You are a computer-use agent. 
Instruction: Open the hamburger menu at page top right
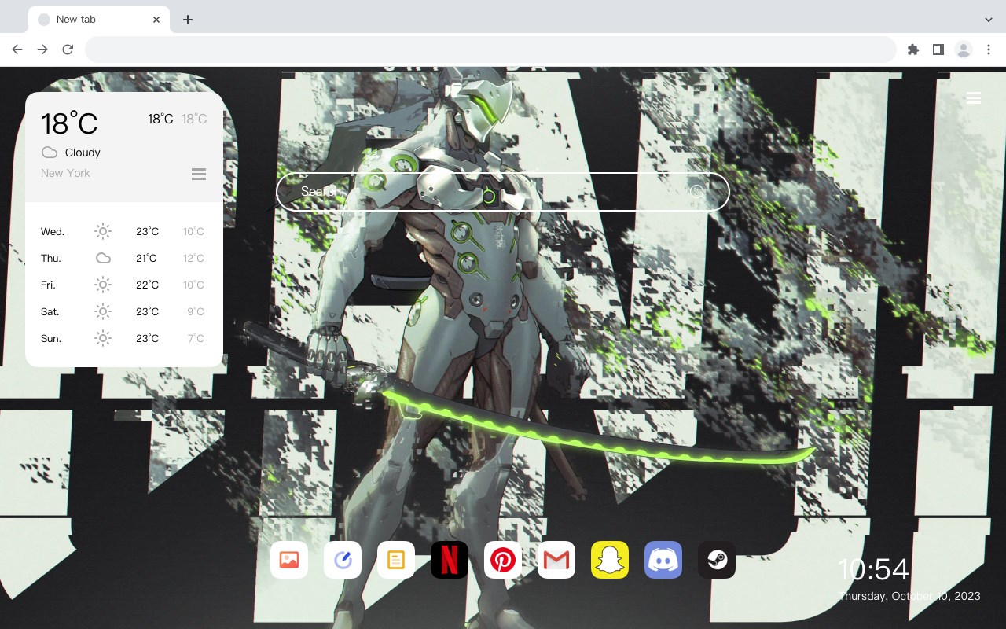[973, 97]
